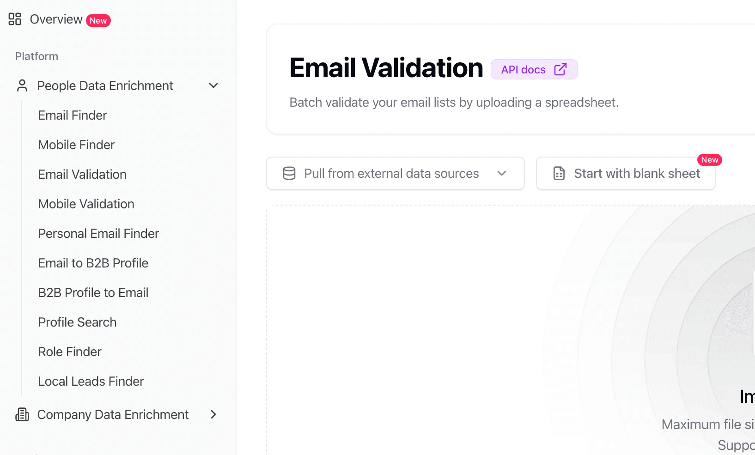Navigate to Profile Search in the sidebar
The height and width of the screenshot is (455, 755).
point(77,322)
